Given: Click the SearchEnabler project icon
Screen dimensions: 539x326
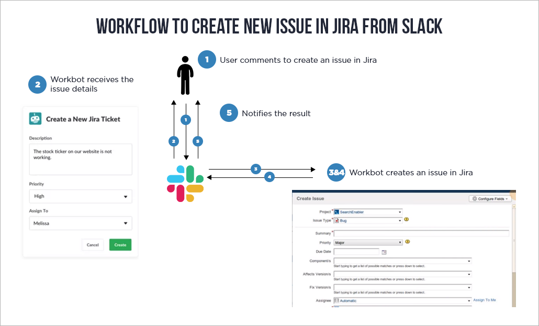Looking at the screenshot, I should click(x=336, y=212).
